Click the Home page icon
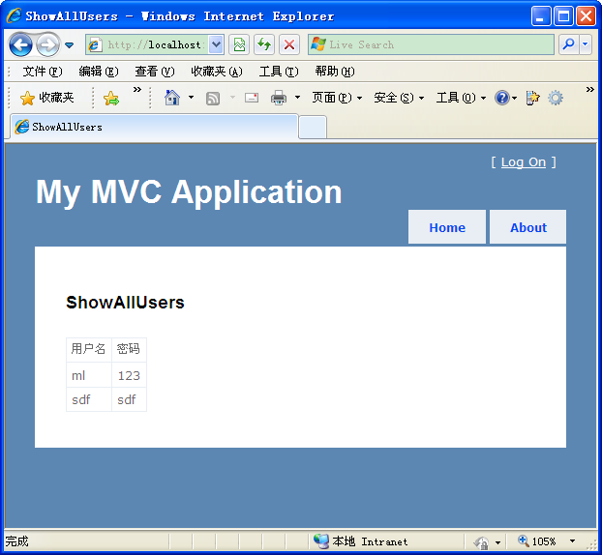 coord(172,98)
